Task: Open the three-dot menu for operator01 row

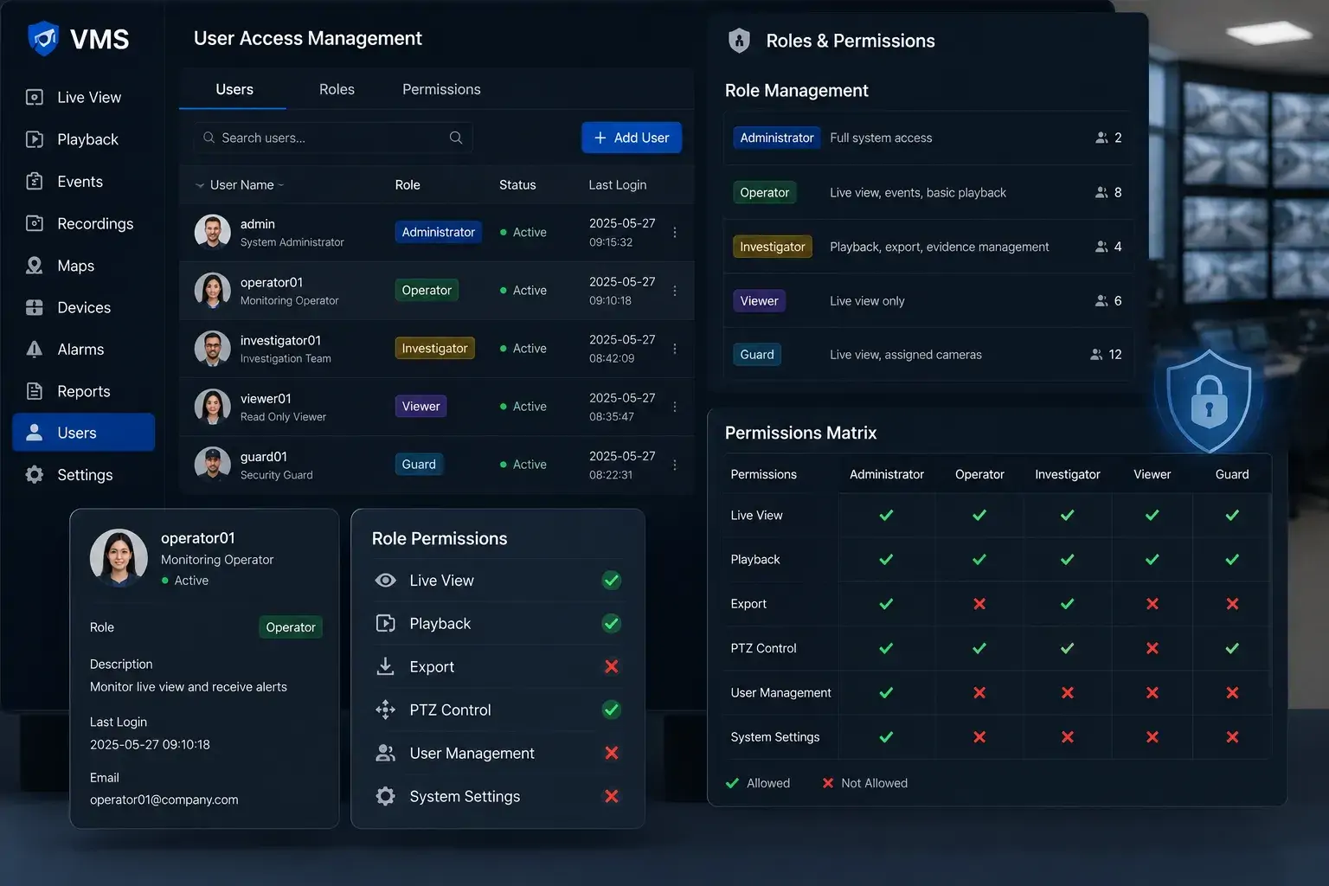Action: pos(675,290)
